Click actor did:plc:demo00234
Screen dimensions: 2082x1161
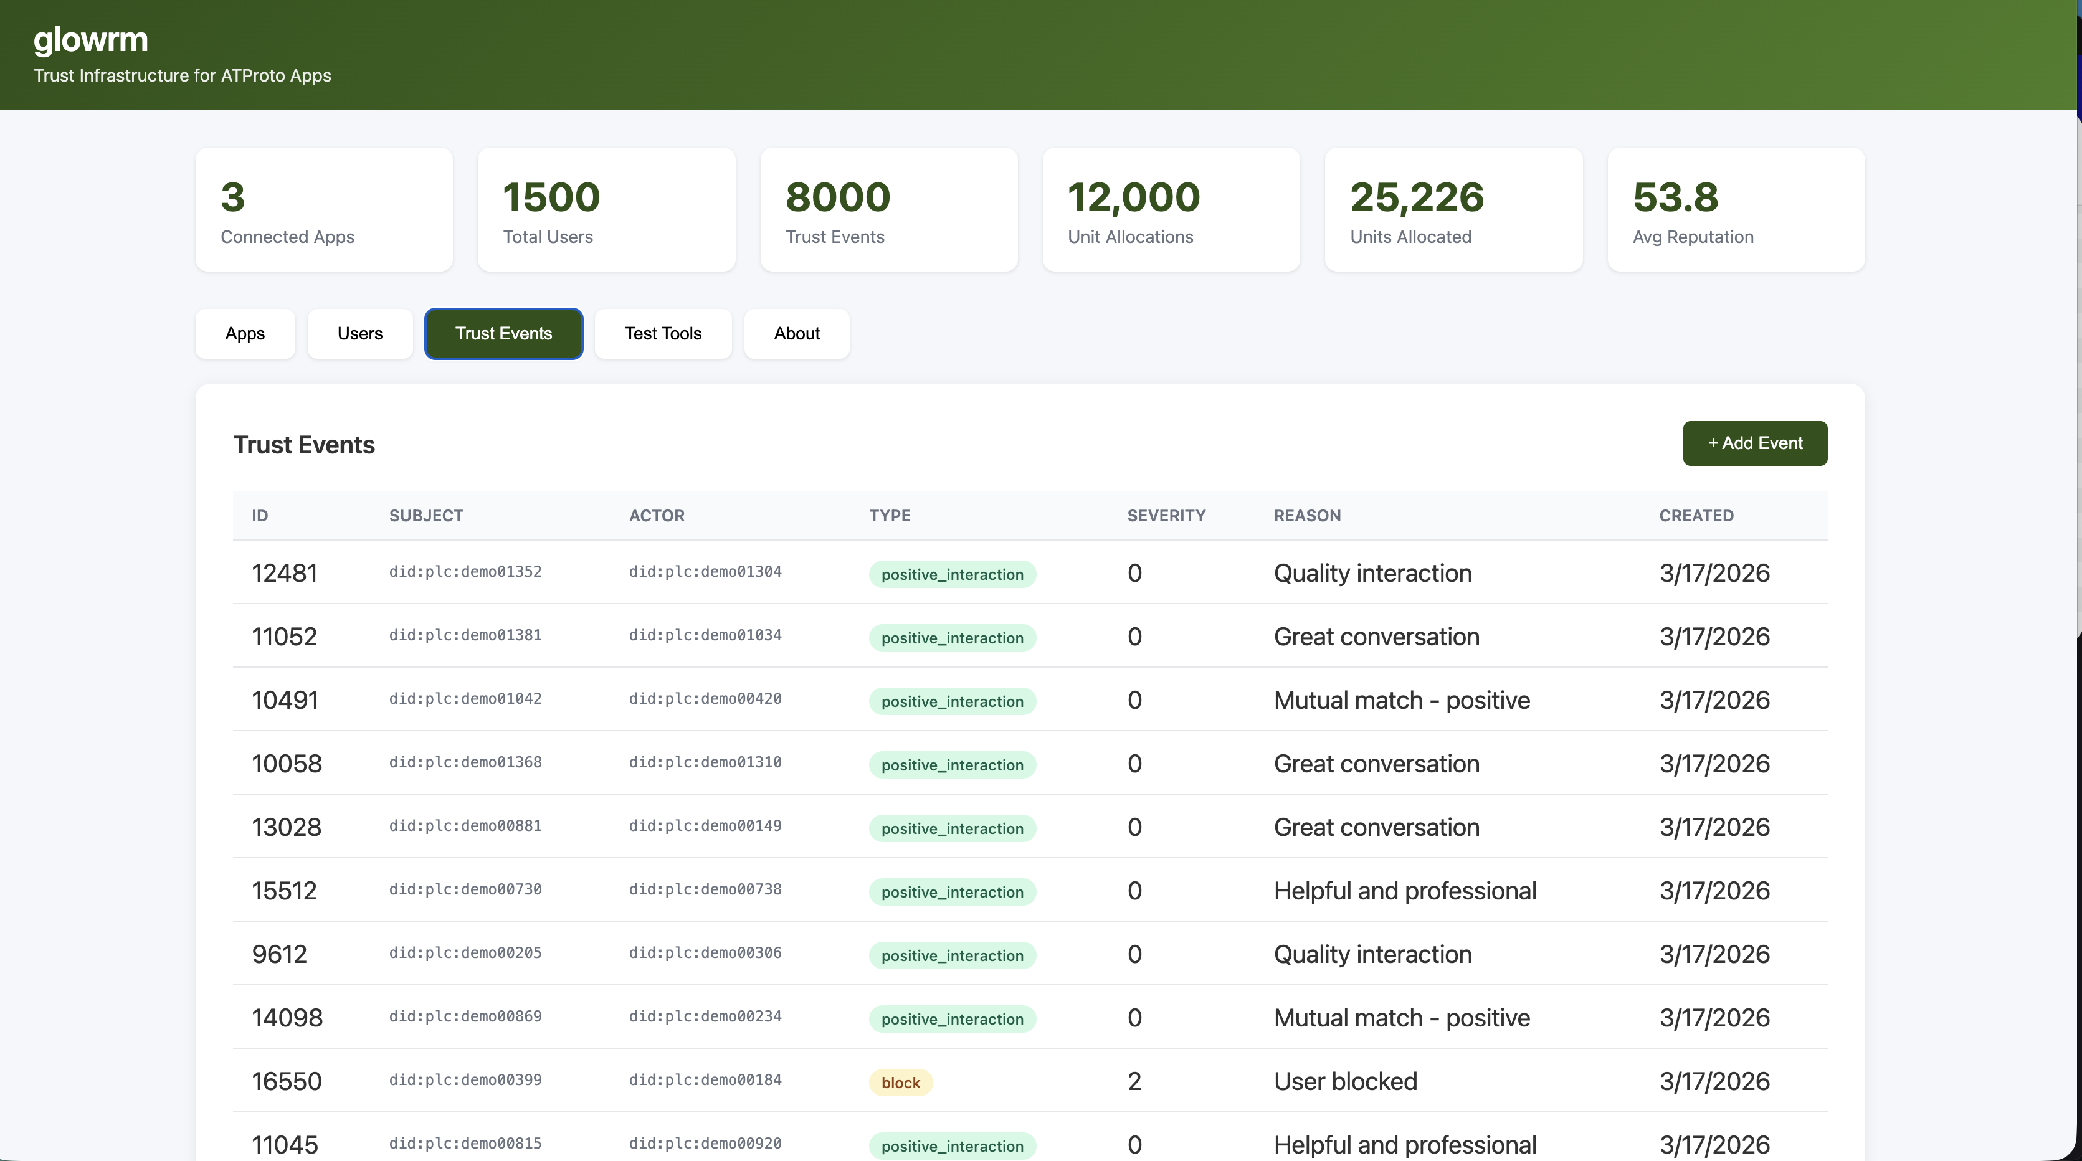coord(706,1016)
